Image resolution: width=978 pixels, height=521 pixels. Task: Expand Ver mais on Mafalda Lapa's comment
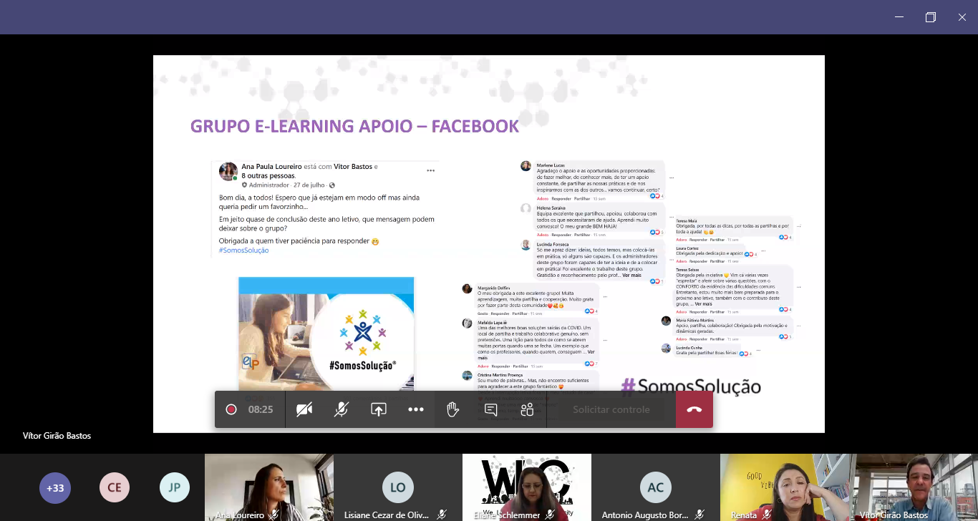[591, 351]
